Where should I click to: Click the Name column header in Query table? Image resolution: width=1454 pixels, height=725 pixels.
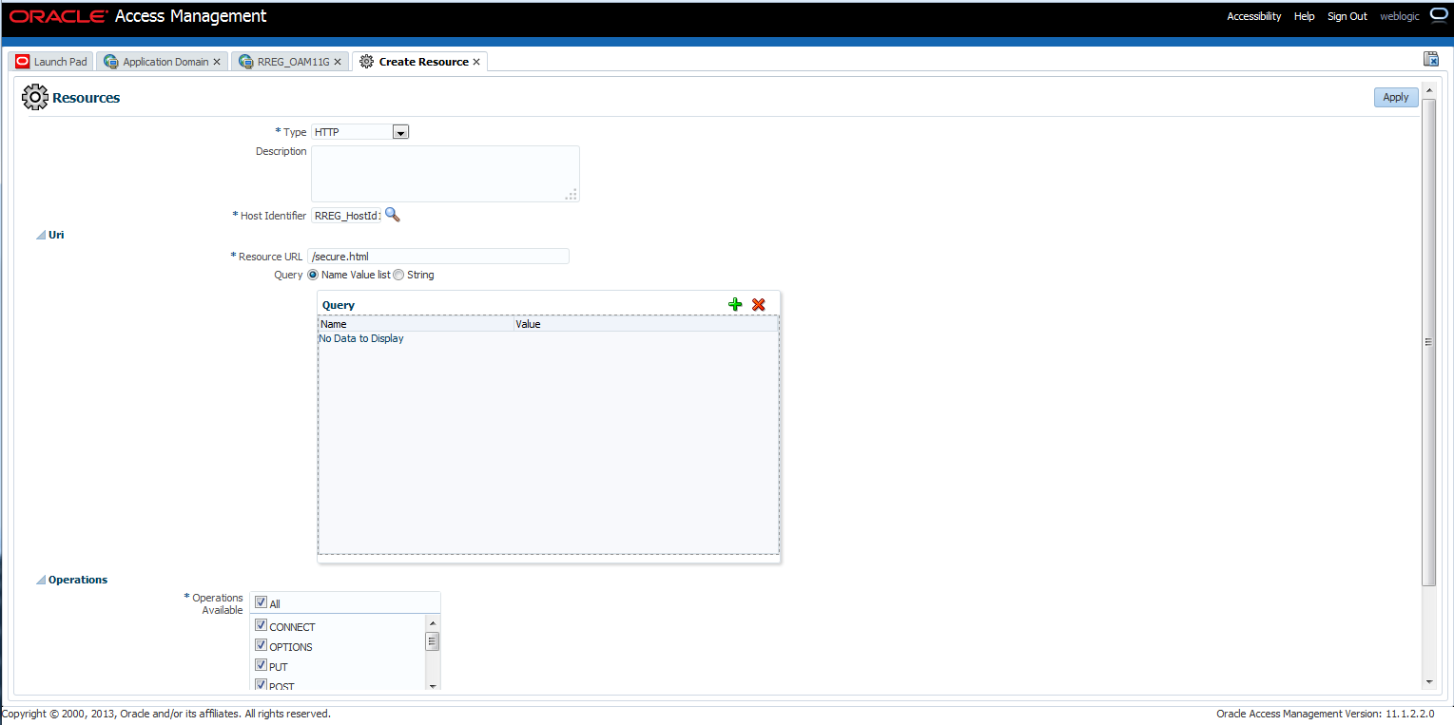[x=416, y=324]
